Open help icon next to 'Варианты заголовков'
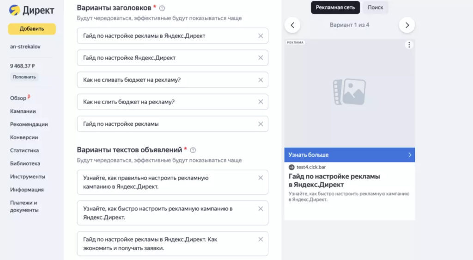The width and height of the screenshot is (473, 260). (x=162, y=8)
